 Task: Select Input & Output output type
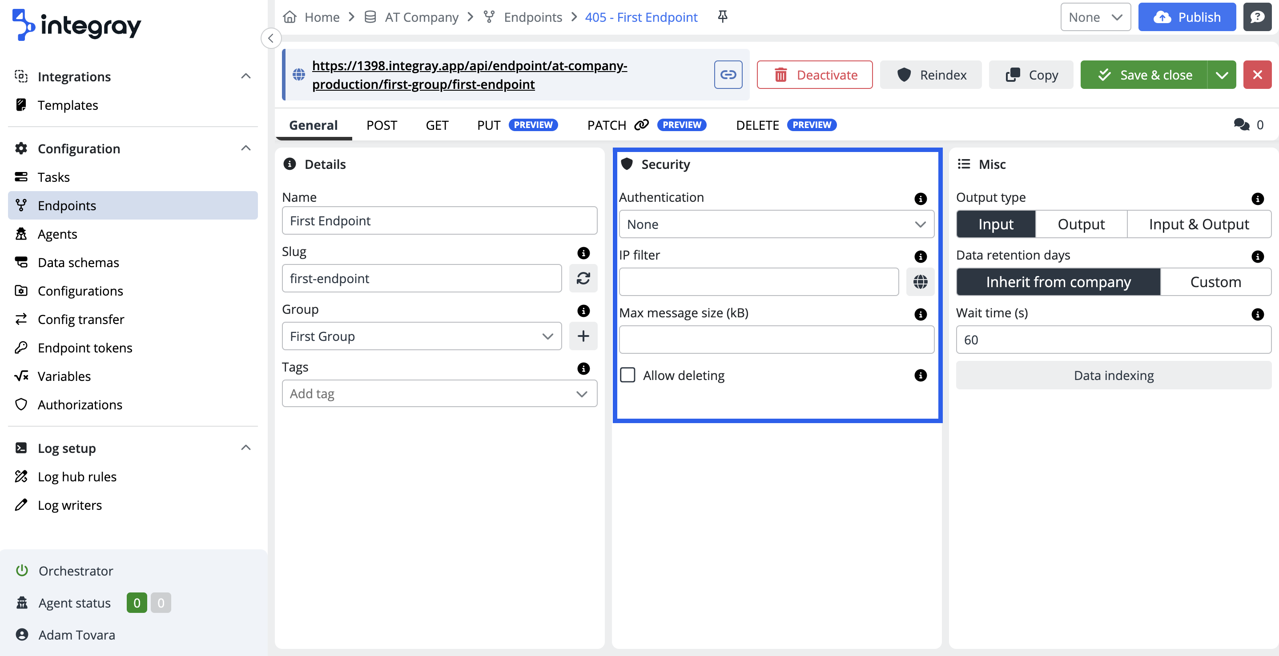point(1199,224)
